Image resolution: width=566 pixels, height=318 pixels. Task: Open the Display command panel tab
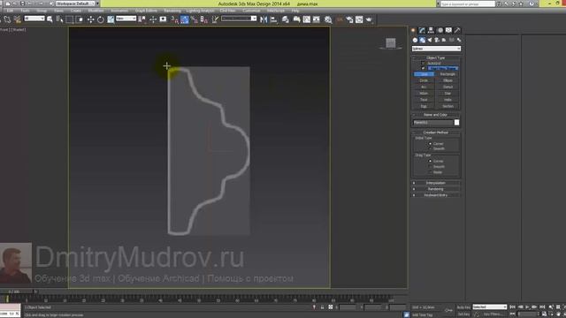pyautogui.click(x=448, y=30)
